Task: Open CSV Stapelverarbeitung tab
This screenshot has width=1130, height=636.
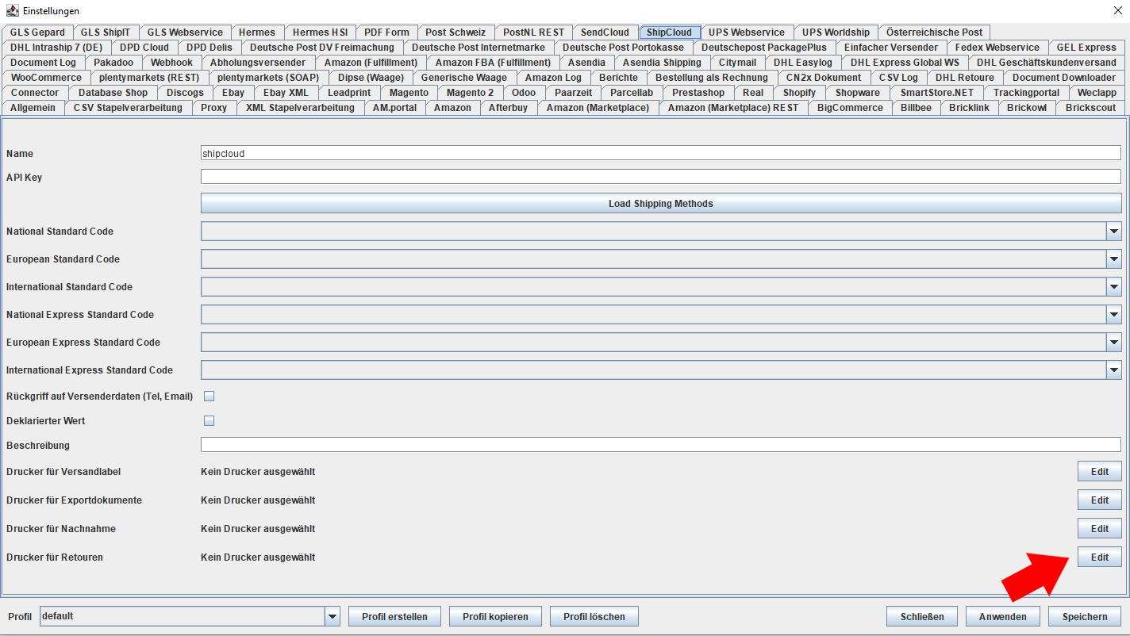Action: (128, 108)
